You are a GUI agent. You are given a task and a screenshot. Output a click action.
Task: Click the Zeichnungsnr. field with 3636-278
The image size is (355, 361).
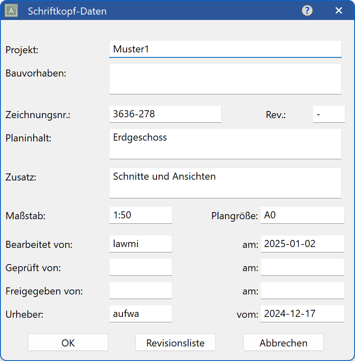point(165,114)
